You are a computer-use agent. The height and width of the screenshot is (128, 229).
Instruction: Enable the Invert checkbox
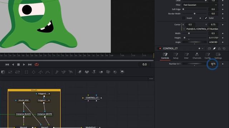[184, 18]
